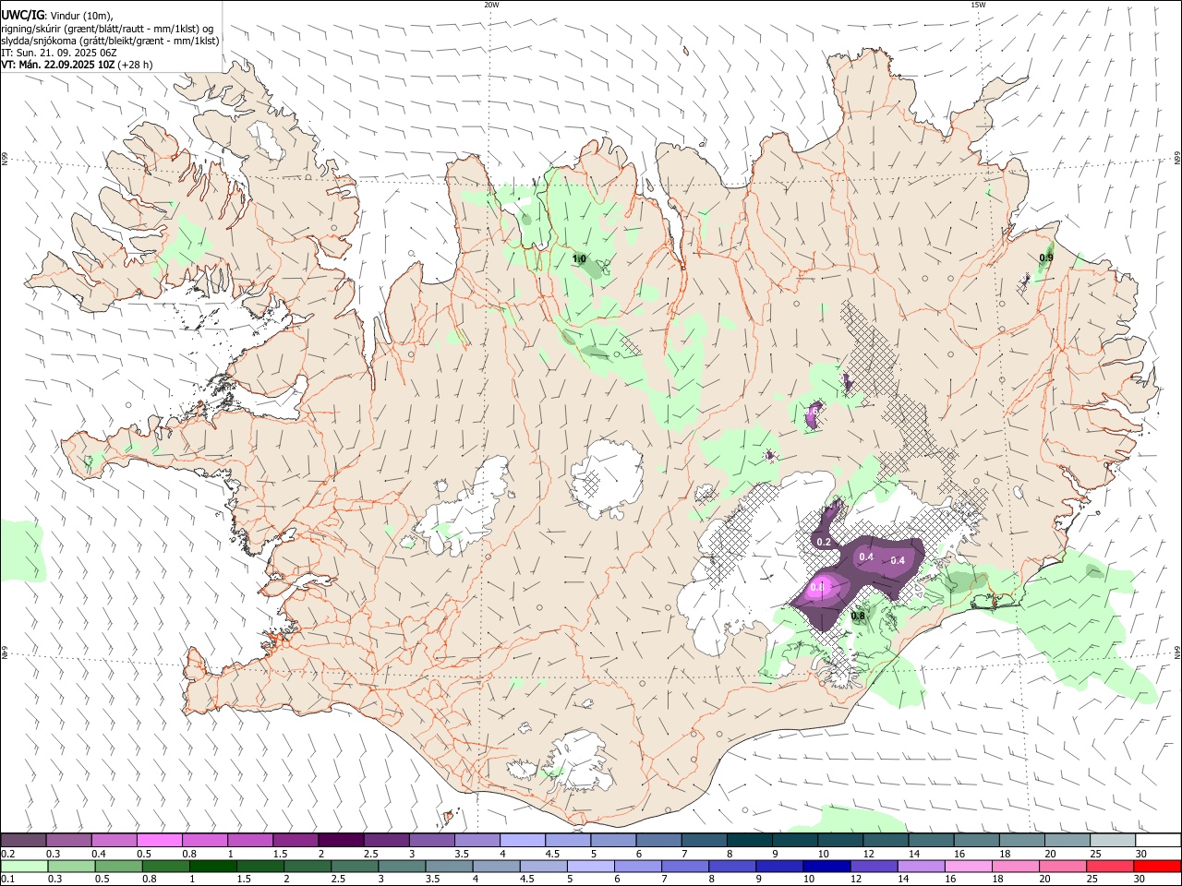Pick the darkest purple swatch between 2 and 2.5
The image size is (1182, 886).
[341, 840]
